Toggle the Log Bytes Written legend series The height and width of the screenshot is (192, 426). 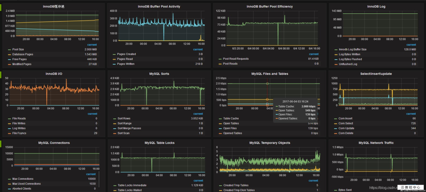[x=349, y=54]
